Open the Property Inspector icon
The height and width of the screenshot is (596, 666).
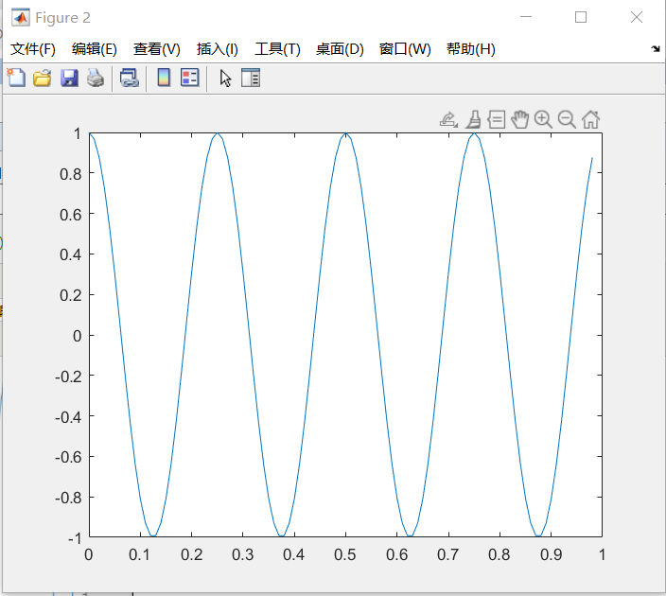click(251, 78)
